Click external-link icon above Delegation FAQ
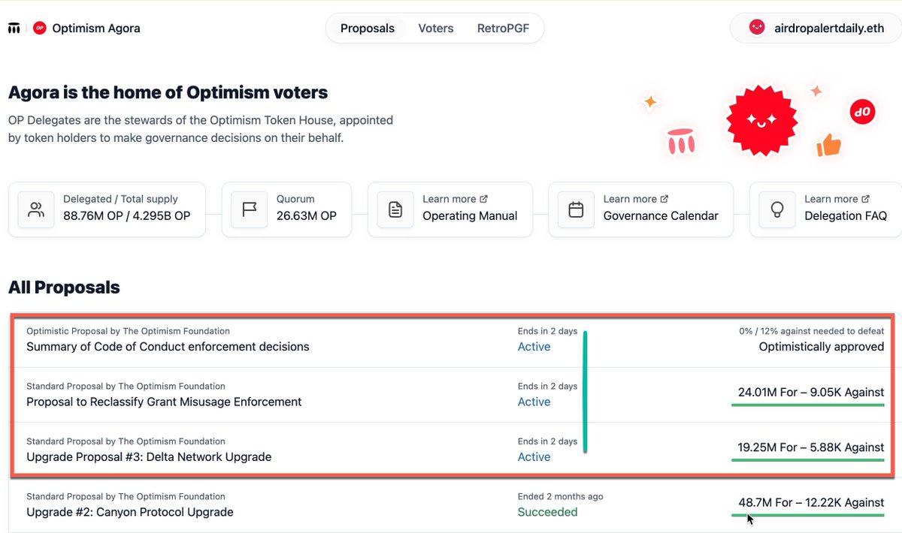Image resolution: width=902 pixels, height=533 pixels. pyautogui.click(x=865, y=199)
